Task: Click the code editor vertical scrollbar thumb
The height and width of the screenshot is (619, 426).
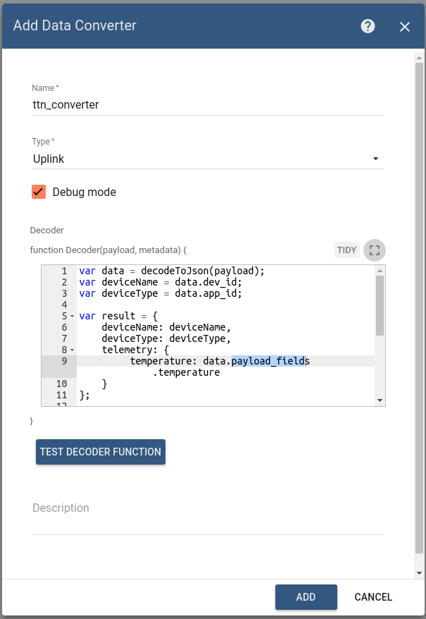Action: (380, 305)
